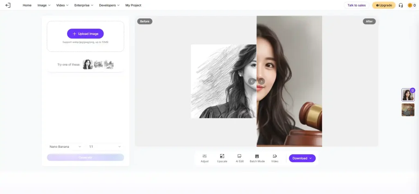Screen dimensions: 419x194
Task: Open the Video generation tool
Action: (x=275, y=158)
